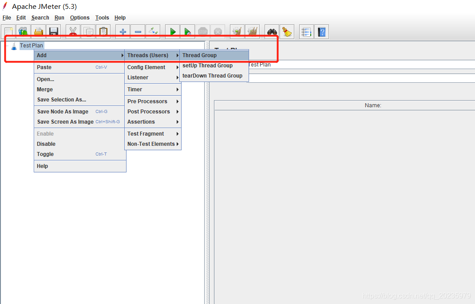This screenshot has width=475, height=304.
Task: Open the File menu
Action: coord(7,18)
